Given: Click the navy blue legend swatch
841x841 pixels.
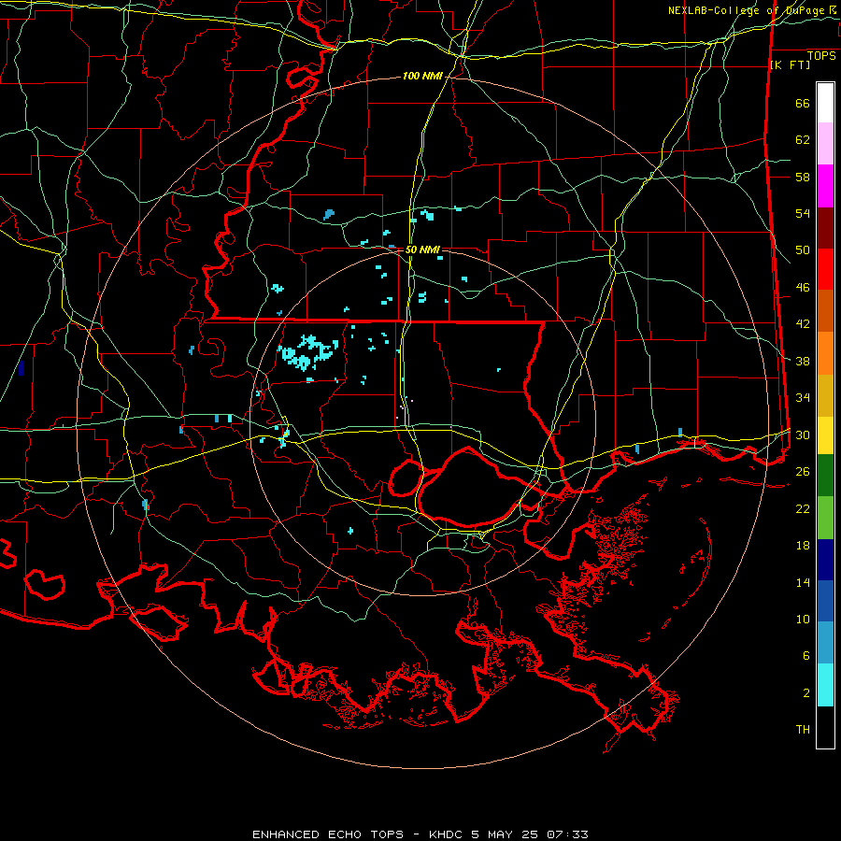Looking at the screenshot, I should [825, 560].
